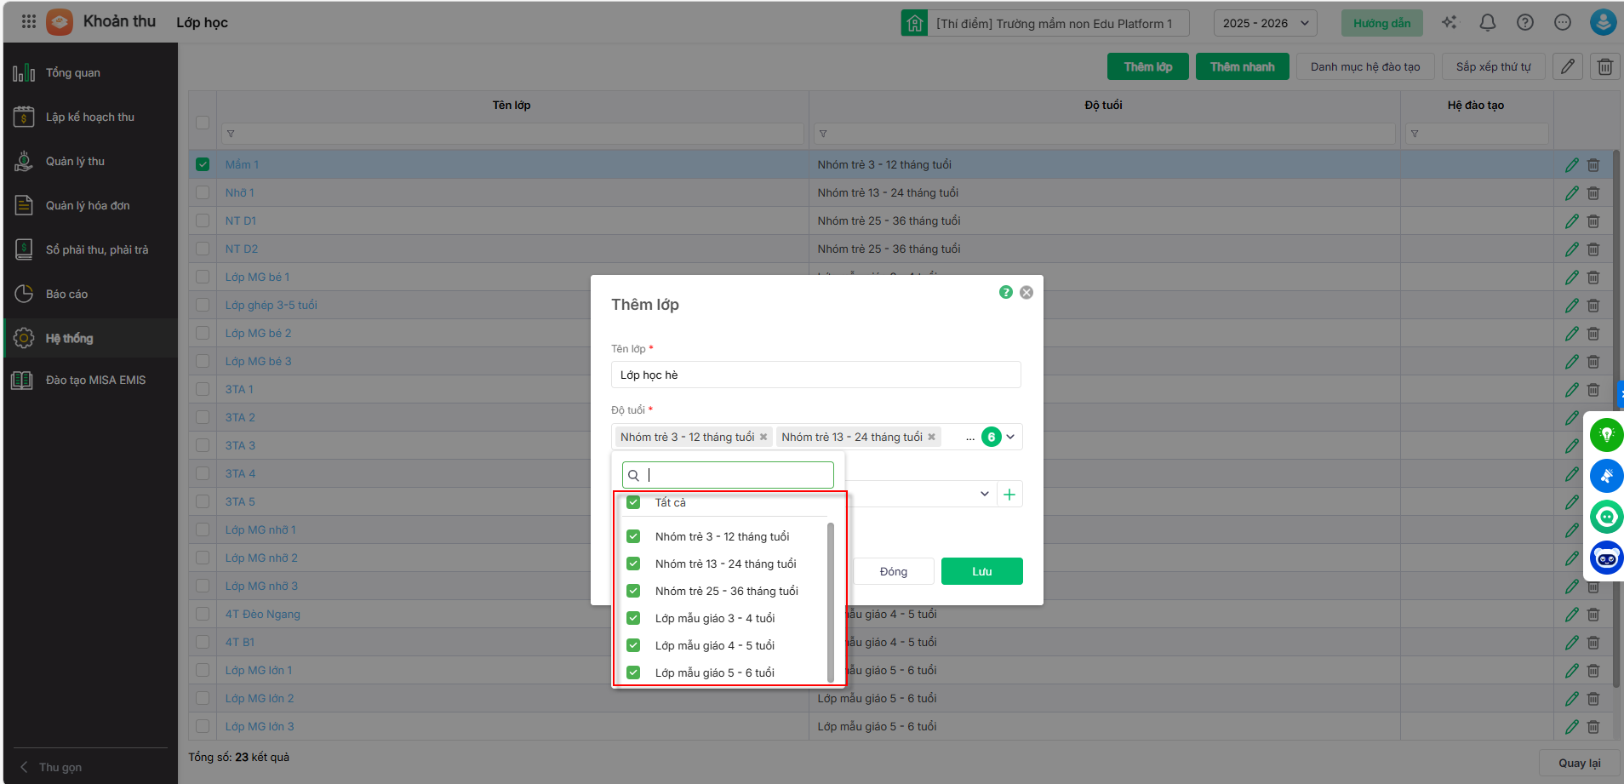The width and height of the screenshot is (1624, 784).
Task: Open Báo cáo in the sidebar
Action: pyautogui.click(x=91, y=294)
